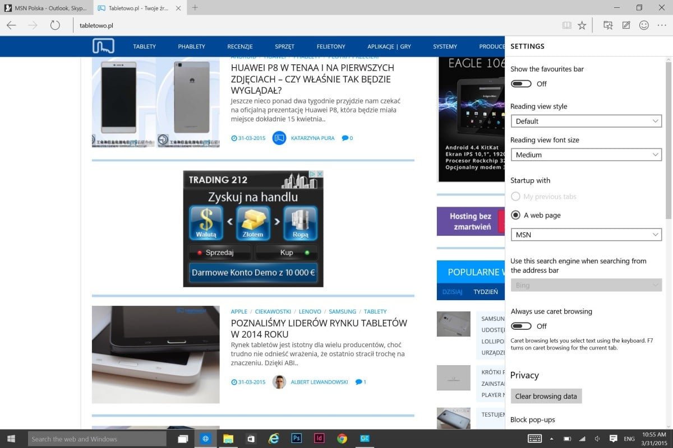Open Reading view book icon
This screenshot has height=448, width=673.
pyautogui.click(x=567, y=25)
